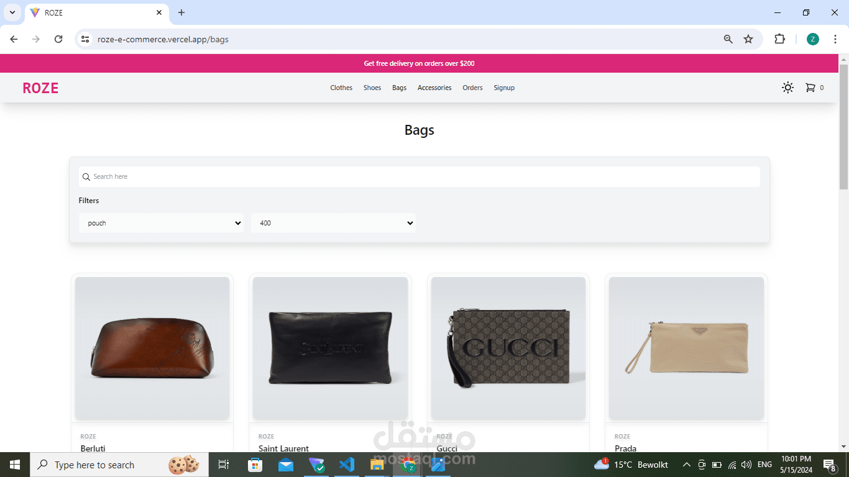Image resolution: width=849 pixels, height=477 pixels.
Task: Go forward in browser history
Action: (x=36, y=39)
